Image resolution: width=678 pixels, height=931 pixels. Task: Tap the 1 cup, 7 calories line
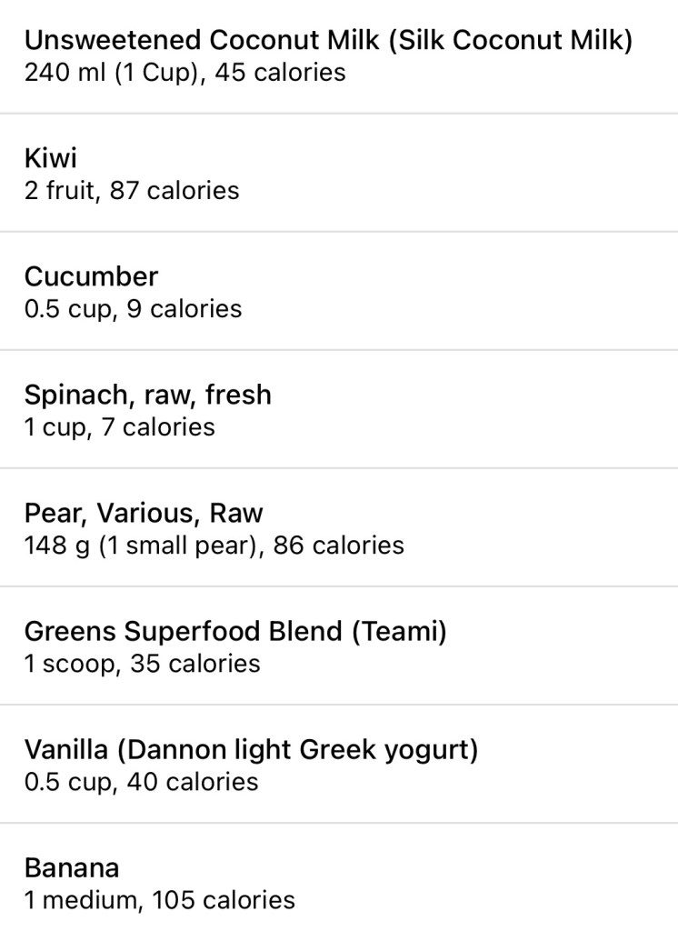(119, 427)
